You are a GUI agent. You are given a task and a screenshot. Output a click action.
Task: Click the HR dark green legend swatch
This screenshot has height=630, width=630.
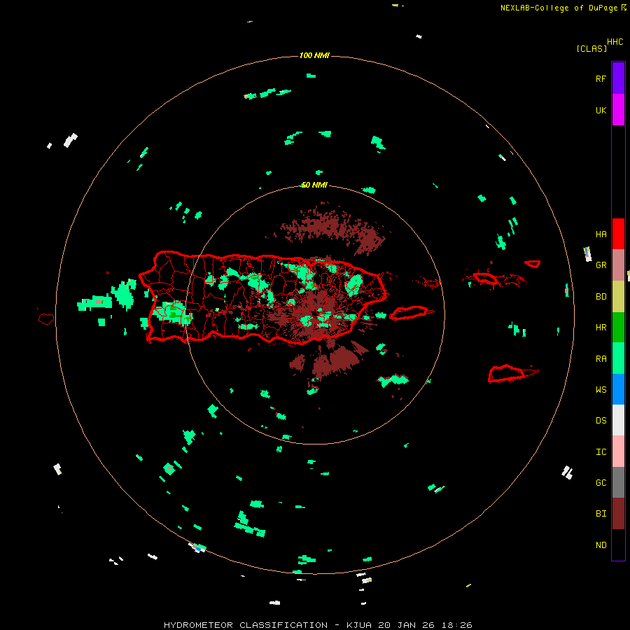618,328
